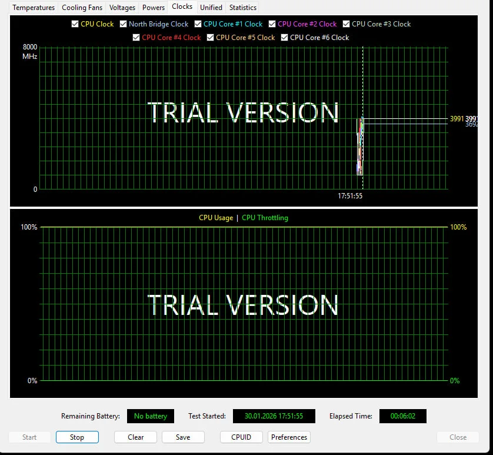This screenshot has width=493, height=455.
Task: Uncheck the CPU Clock checkbox
Action: (x=75, y=24)
